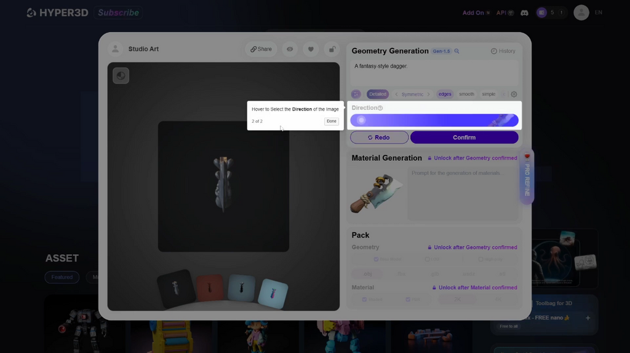Go to previous option before Symmetric

[396, 95]
